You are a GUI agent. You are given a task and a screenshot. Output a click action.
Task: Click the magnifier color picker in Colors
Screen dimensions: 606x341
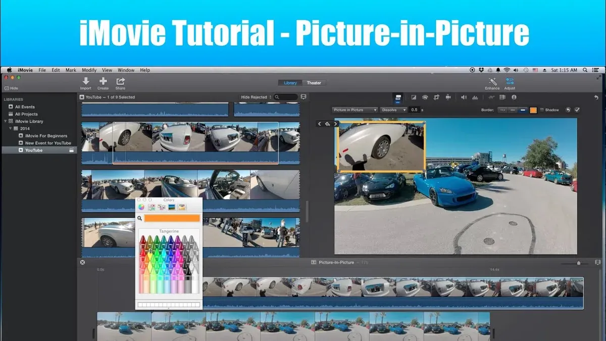140,219
